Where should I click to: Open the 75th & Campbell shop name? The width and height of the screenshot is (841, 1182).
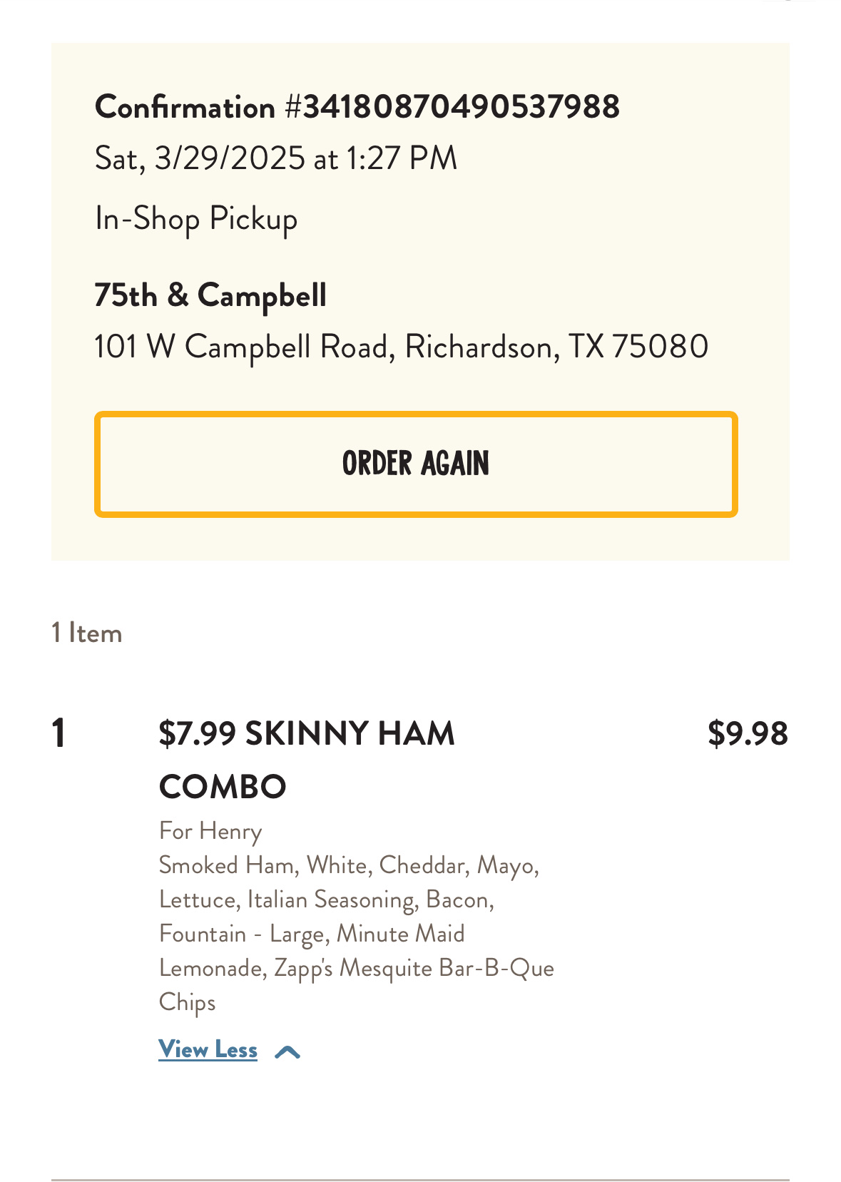point(210,295)
